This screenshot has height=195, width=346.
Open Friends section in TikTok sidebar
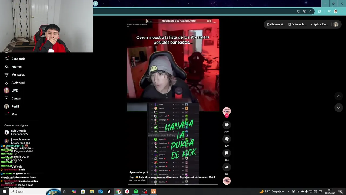[13, 67]
